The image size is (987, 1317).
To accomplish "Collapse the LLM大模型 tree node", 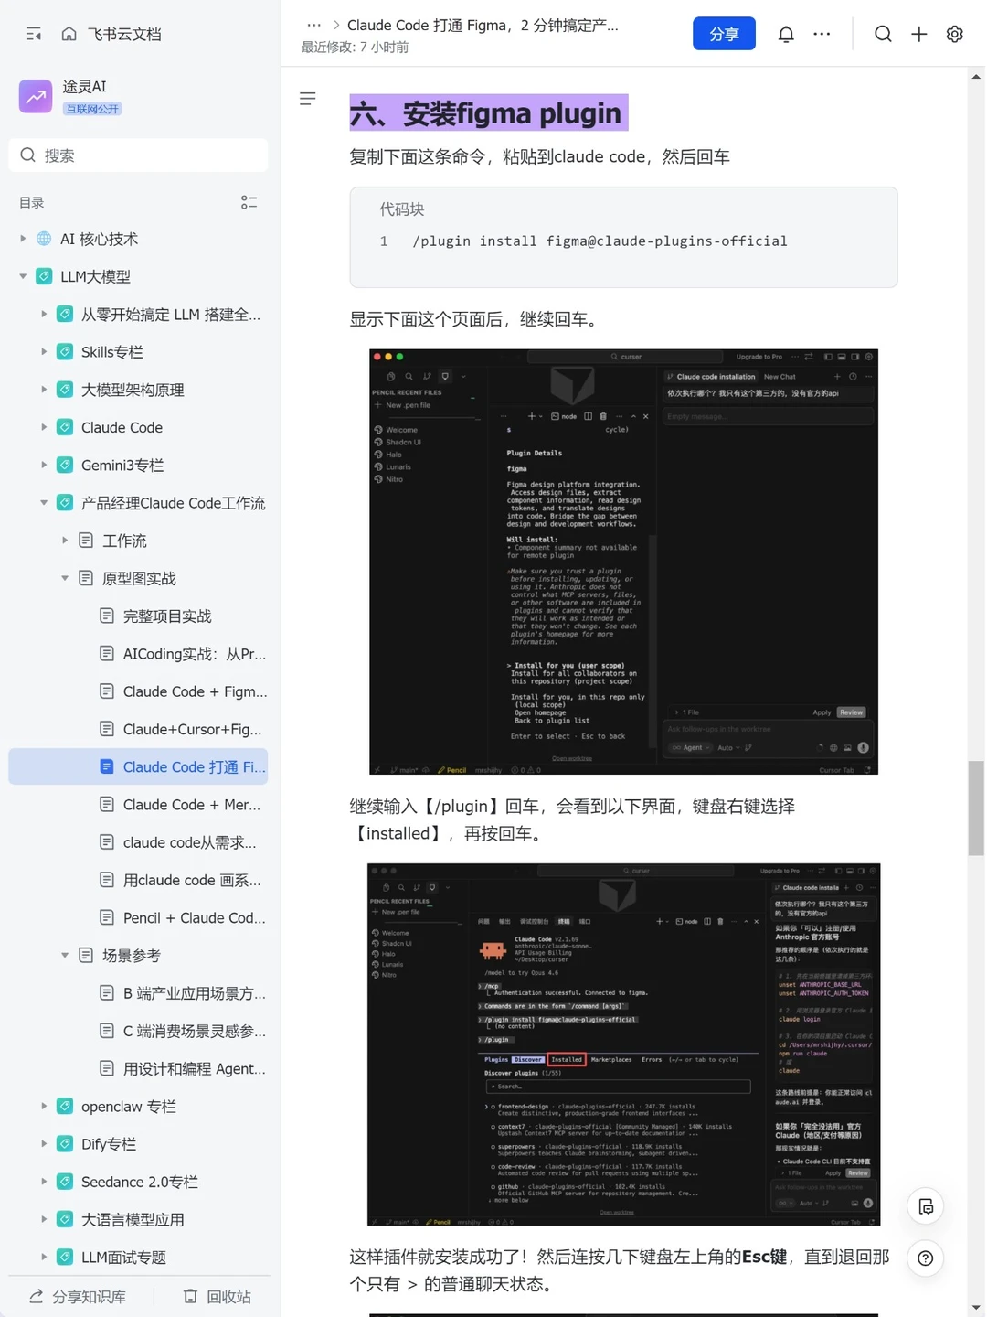I will 23,276.
